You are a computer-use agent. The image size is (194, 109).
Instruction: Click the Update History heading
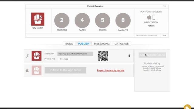tap(152, 63)
